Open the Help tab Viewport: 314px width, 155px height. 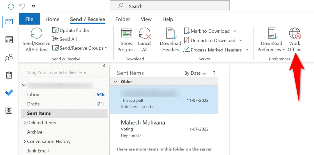168,19
